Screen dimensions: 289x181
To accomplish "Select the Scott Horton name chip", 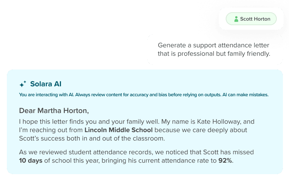I will [x=251, y=19].
